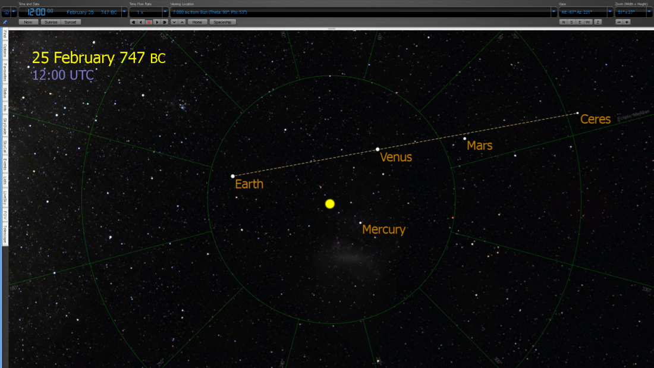This screenshot has height=368, width=654.
Task: Step time forward one increment
Action: 164,22
